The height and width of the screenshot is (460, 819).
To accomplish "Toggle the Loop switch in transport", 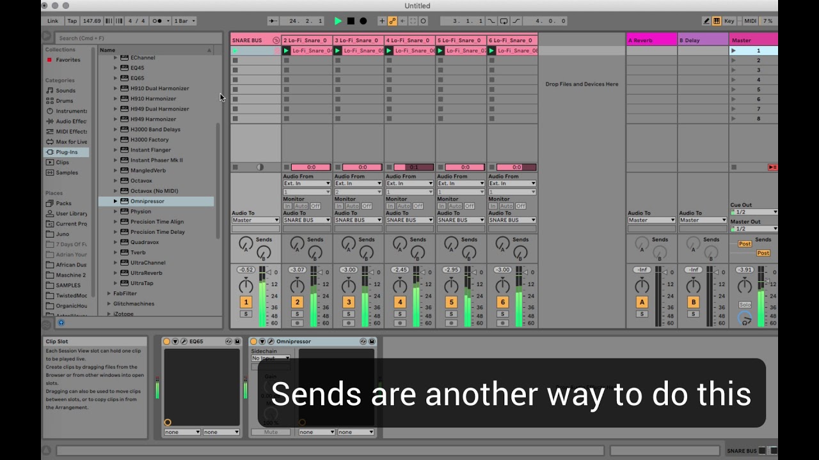I will 504,21.
